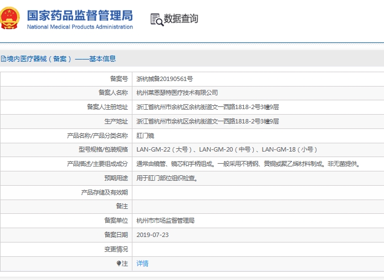Click the national emblem logo

click(x=9, y=18)
